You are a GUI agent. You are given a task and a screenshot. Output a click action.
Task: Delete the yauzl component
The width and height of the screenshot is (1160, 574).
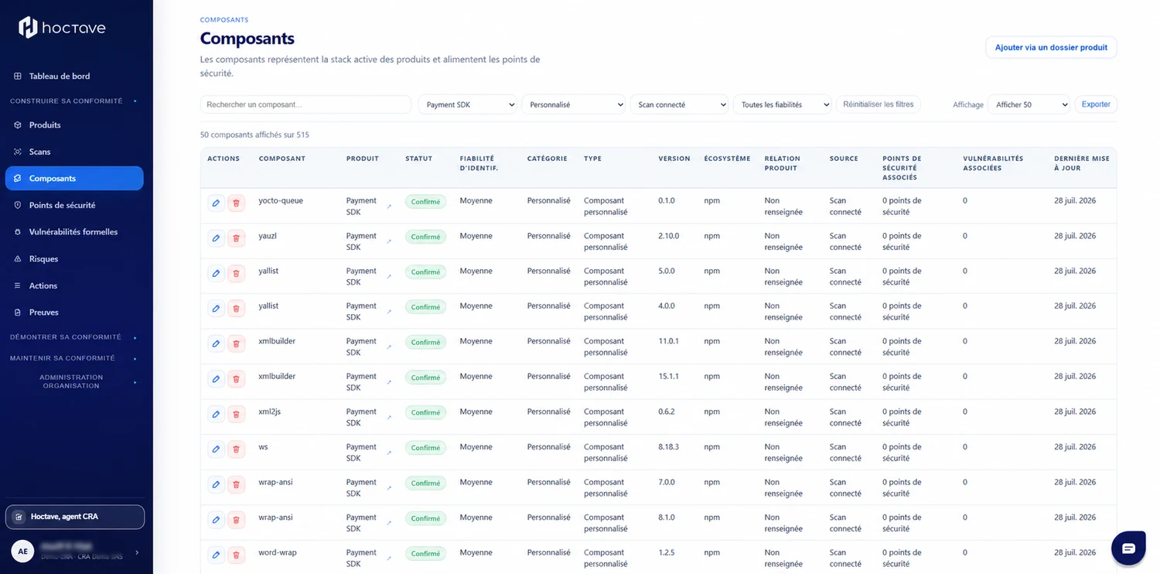click(x=237, y=238)
